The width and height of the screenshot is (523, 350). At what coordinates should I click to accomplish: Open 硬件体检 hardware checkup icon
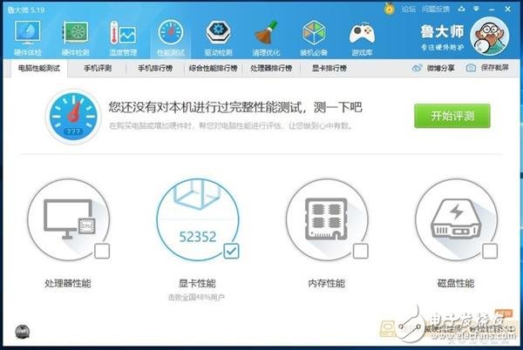pos(27,33)
